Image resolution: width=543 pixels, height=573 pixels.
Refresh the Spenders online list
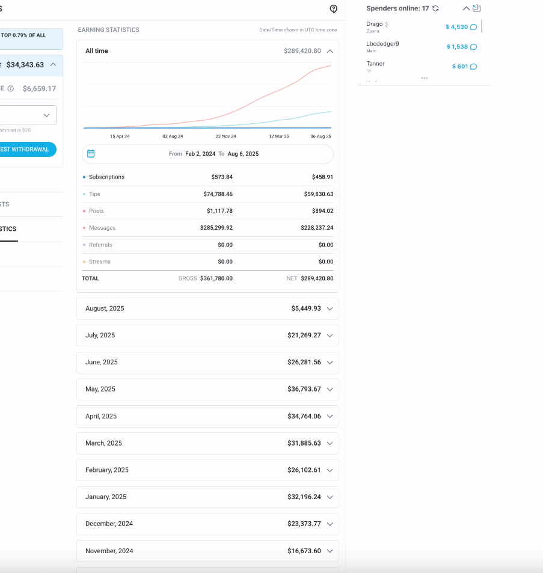435,8
